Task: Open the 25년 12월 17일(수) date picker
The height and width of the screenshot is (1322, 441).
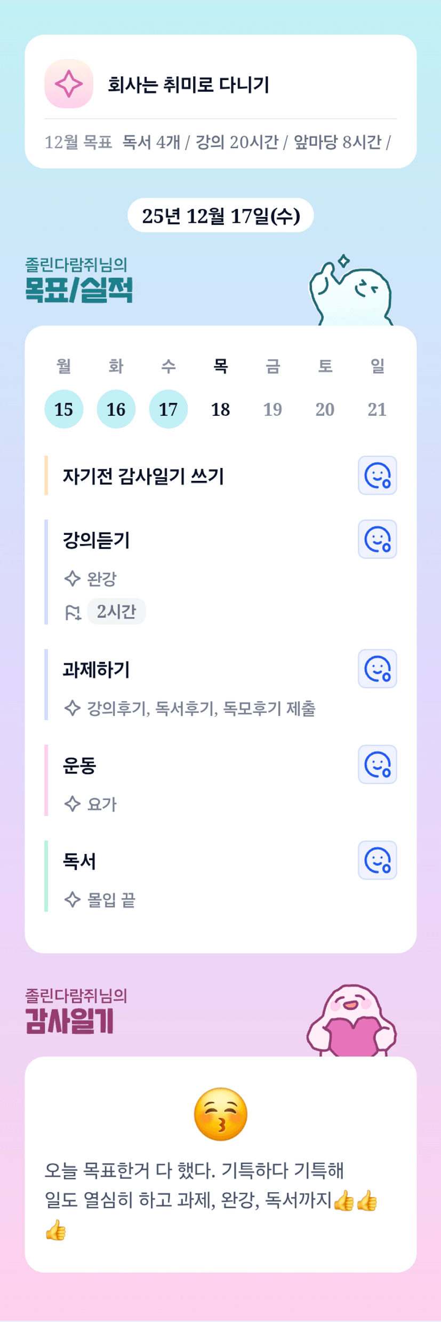Action: click(220, 215)
